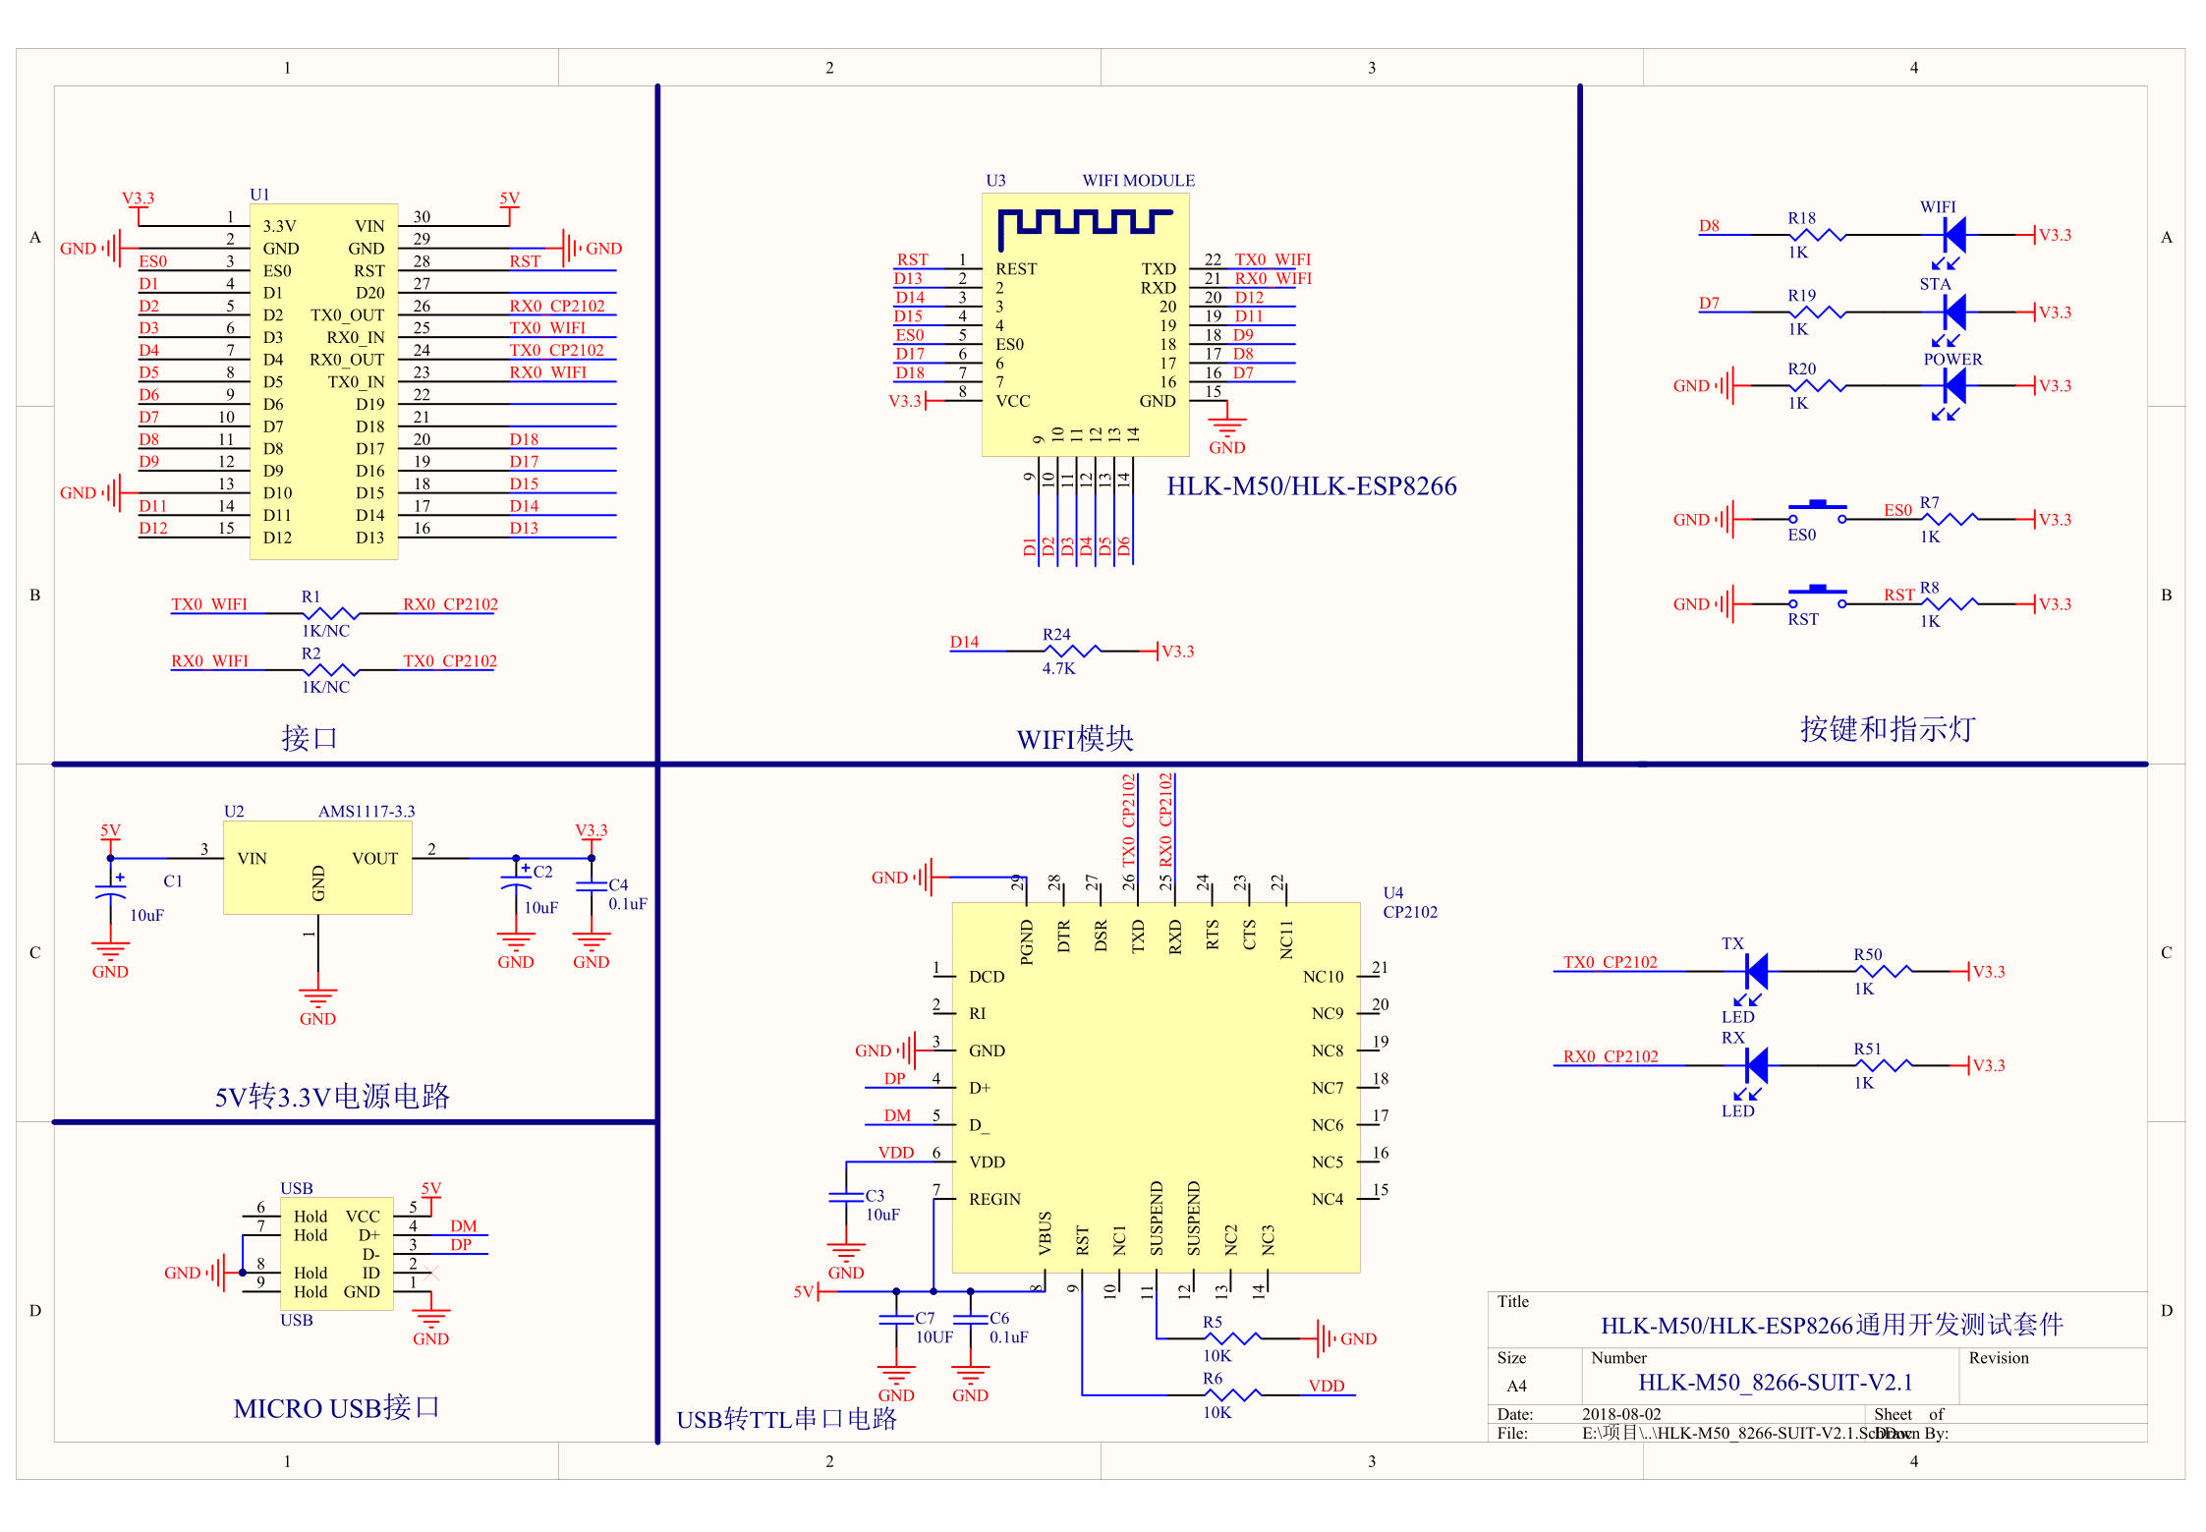2206x1532 pixels.
Task: Select capacitor C1 symbol
Action: click(110, 892)
